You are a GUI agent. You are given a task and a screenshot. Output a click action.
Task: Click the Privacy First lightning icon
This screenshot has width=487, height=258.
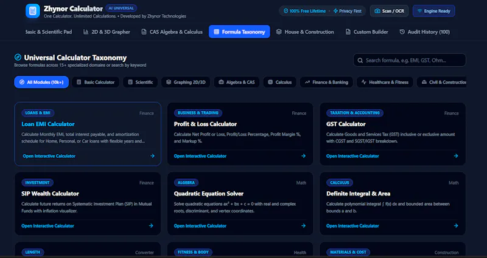[x=335, y=11]
